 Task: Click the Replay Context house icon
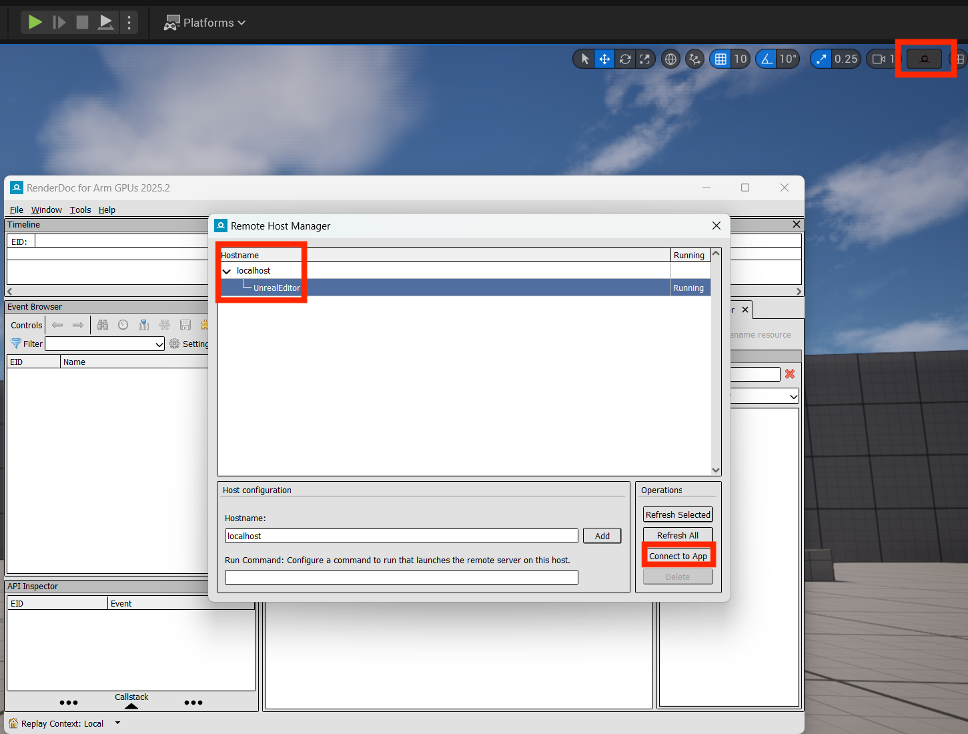coord(13,723)
